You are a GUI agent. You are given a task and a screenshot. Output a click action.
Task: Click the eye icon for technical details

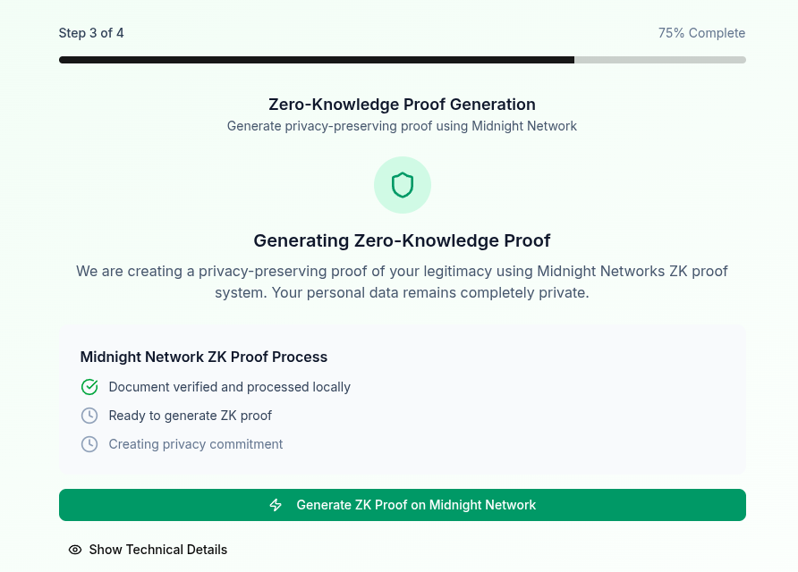[75, 550]
